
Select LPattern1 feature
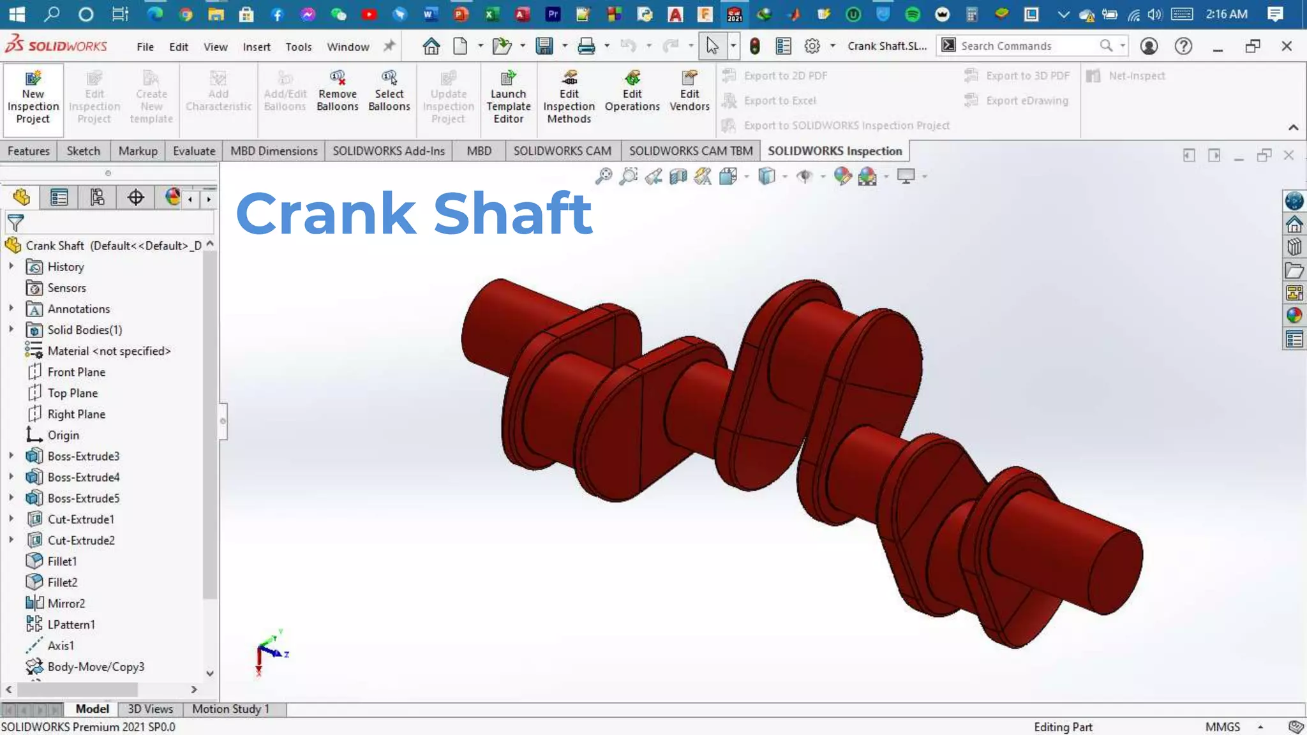(71, 625)
